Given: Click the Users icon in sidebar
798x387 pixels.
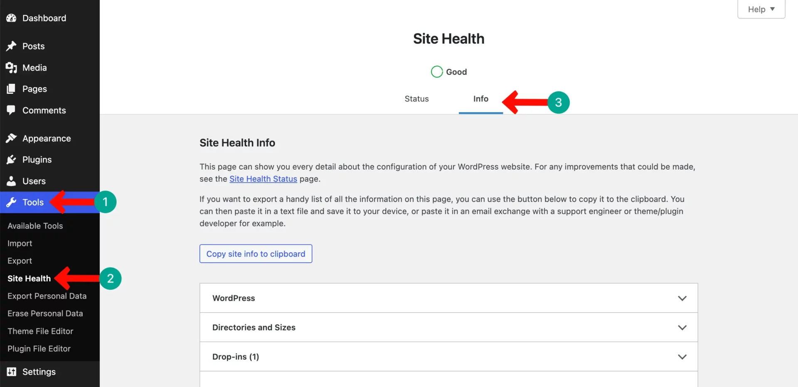Looking at the screenshot, I should click(x=11, y=181).
